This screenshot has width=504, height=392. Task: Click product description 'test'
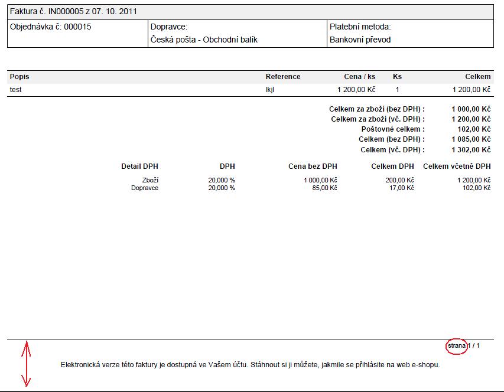pos(16,90)
